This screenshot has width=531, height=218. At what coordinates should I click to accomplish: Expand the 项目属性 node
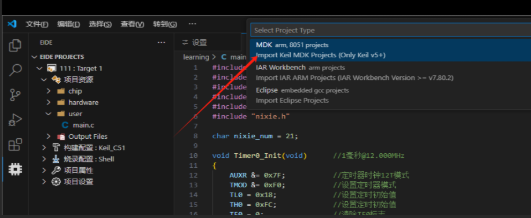43,171
